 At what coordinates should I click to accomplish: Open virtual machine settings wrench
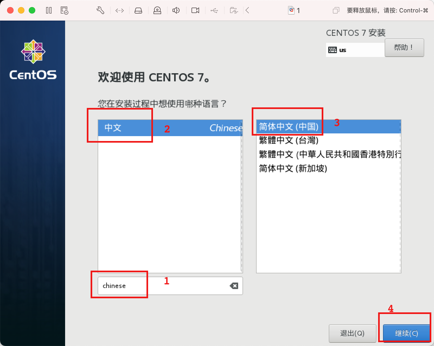[100, 10]
